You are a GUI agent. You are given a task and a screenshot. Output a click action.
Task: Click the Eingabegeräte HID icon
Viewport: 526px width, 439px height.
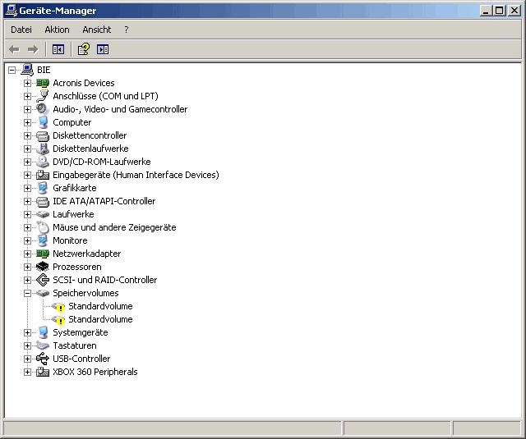point(43,175)
